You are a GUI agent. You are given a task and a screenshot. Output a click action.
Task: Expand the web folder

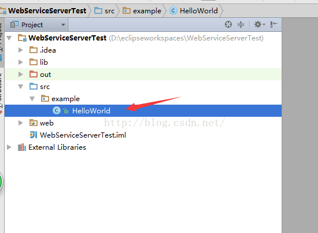click(20, 123)
